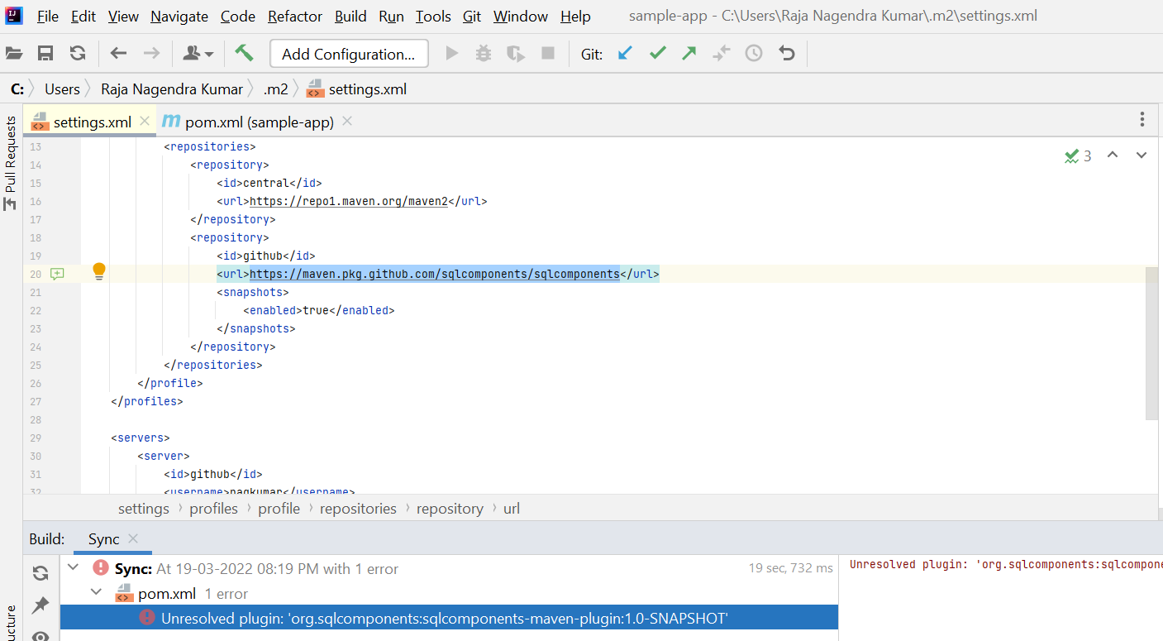Viewport: 1163px width, 641px height.
Task: Open the Pull Requests tool window
Action: [x=11, y=163]
